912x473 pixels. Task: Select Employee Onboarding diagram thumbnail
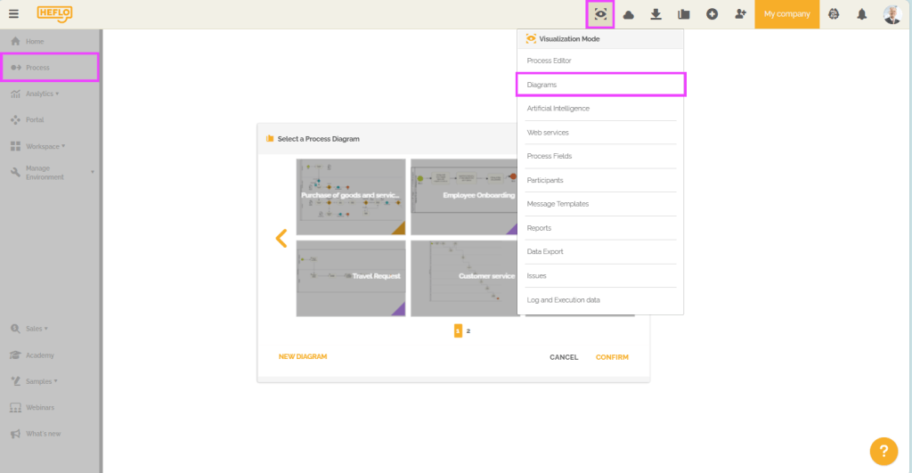[464, 197]
